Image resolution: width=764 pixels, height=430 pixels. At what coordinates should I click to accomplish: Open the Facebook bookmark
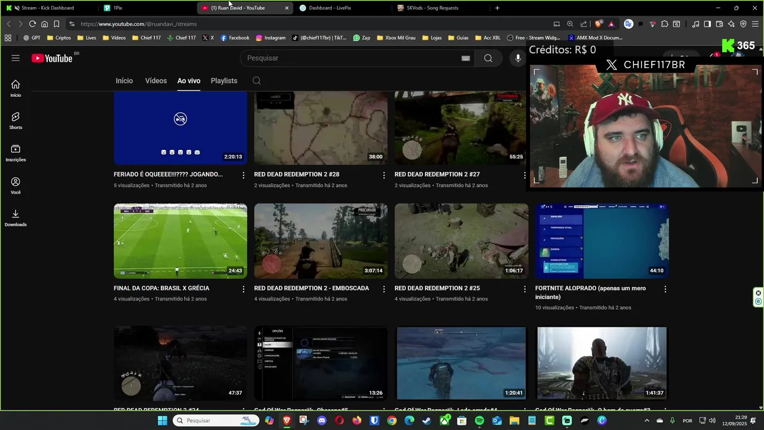click(x=235, y=38)
